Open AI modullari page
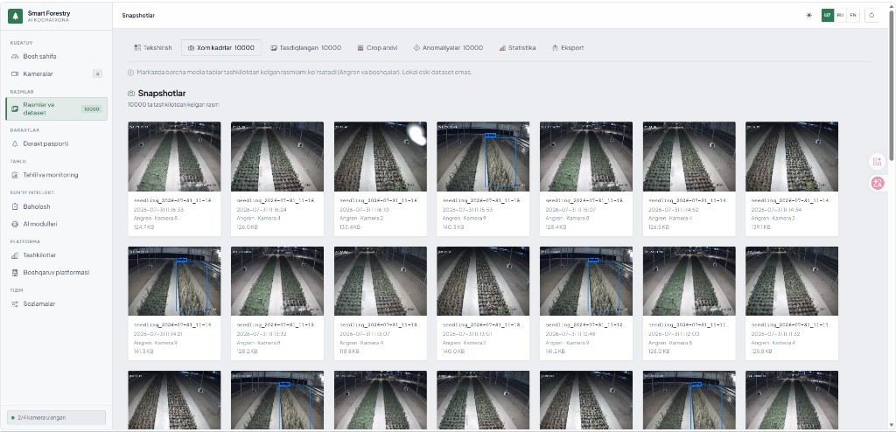896x432 pixels. point(56,224)
